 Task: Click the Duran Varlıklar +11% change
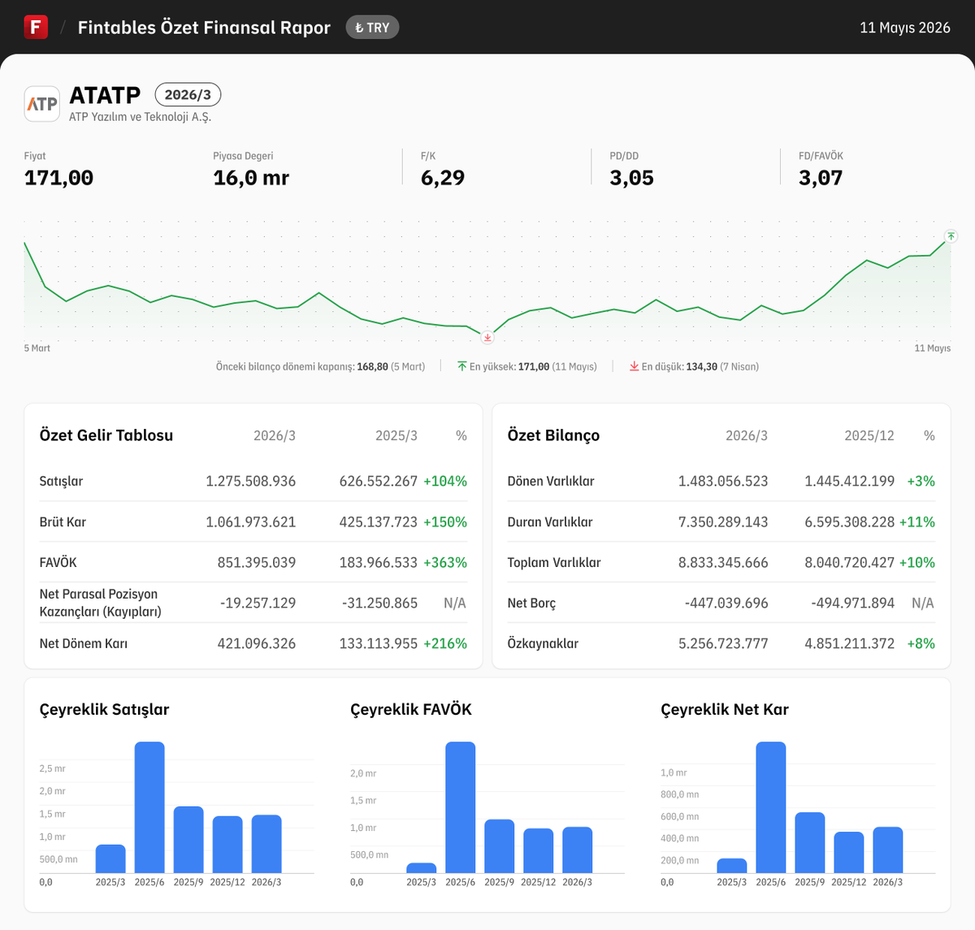[917, 521]
